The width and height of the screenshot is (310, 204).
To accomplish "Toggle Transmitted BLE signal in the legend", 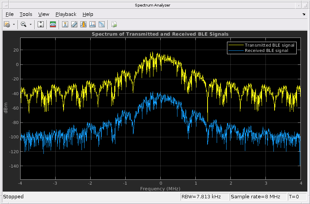I will pos(269,45).
